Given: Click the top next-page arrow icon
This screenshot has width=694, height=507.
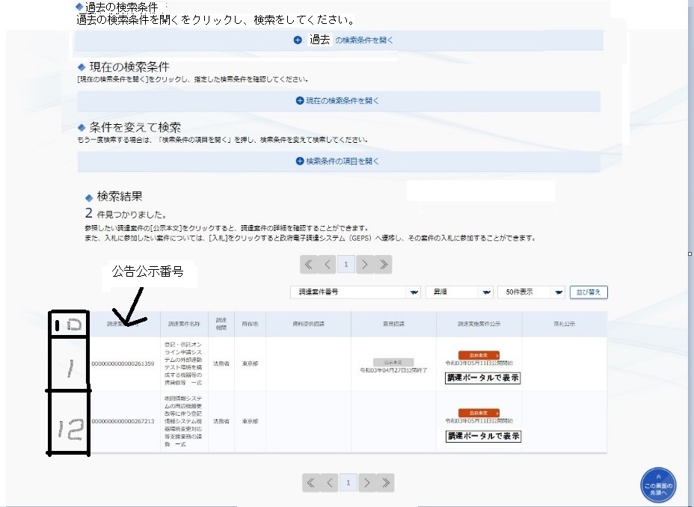Looking at the screenshot, I should 364,265.
